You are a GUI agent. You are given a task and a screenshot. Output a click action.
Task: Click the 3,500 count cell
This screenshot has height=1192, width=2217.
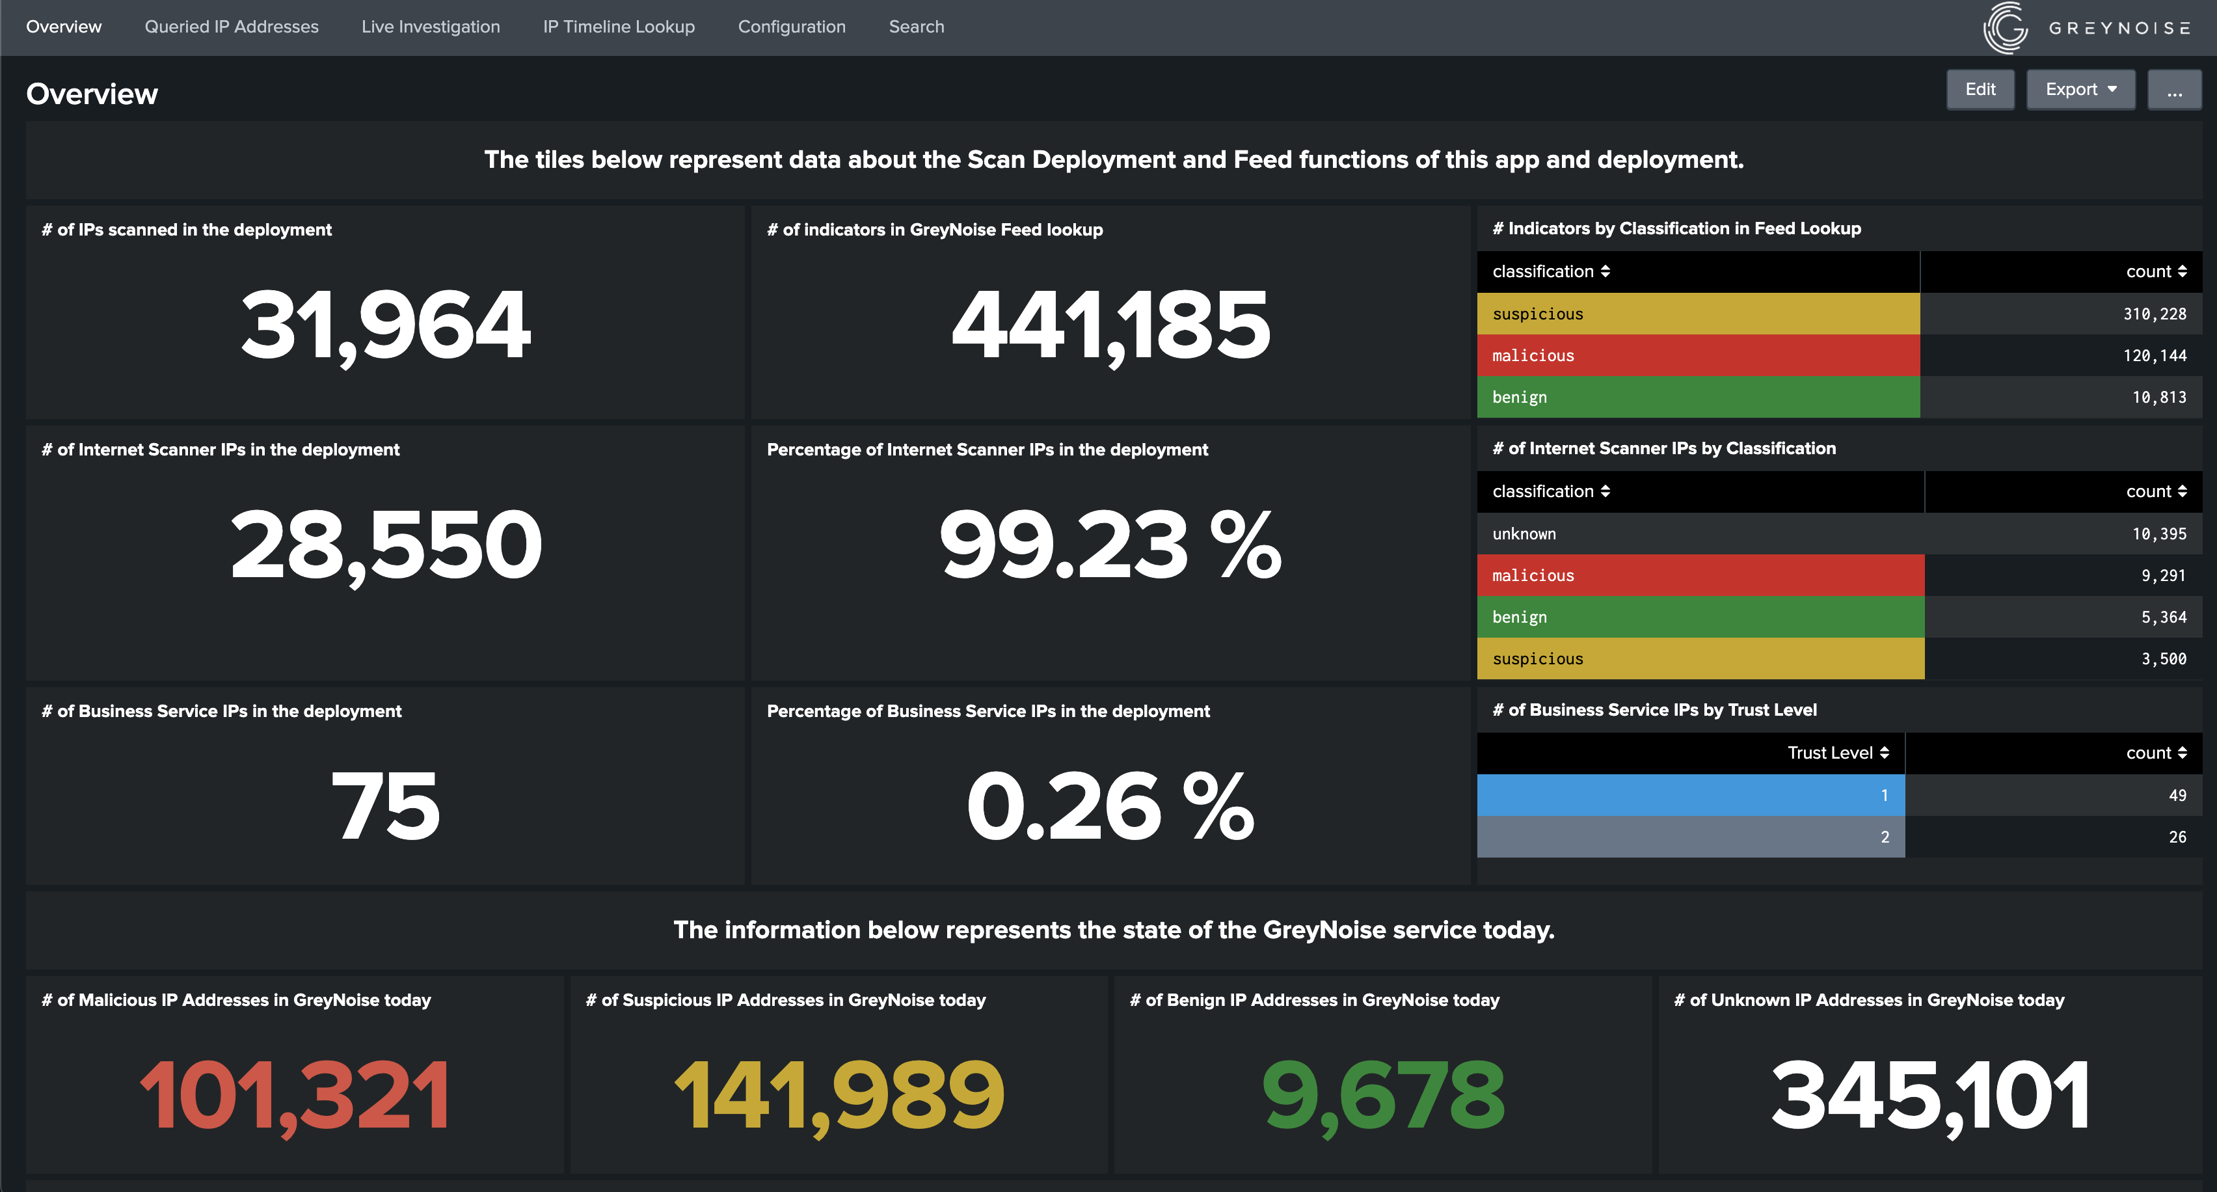(x=2063, y=658)
